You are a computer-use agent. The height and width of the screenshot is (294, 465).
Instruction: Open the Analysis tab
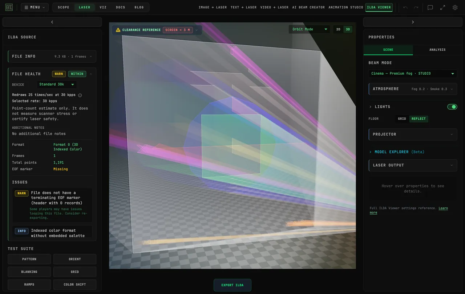point(437,50)
